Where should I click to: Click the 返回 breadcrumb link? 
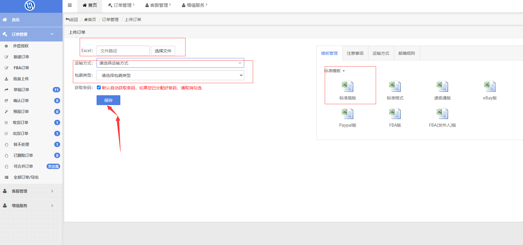click(72, 20)
